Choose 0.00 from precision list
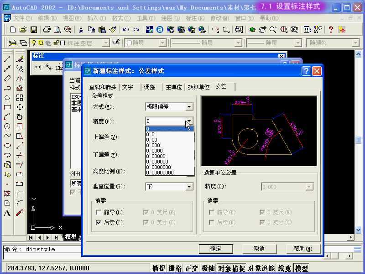365x274 pixels. tap(169, 140)
